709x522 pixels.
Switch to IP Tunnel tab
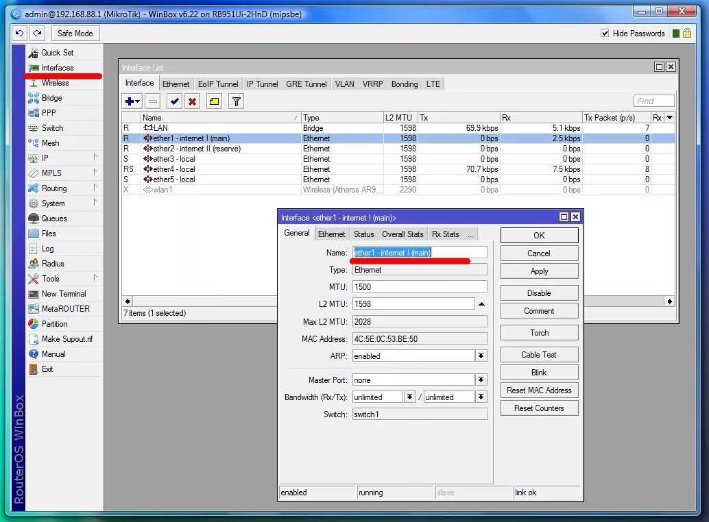click(262, 84)
